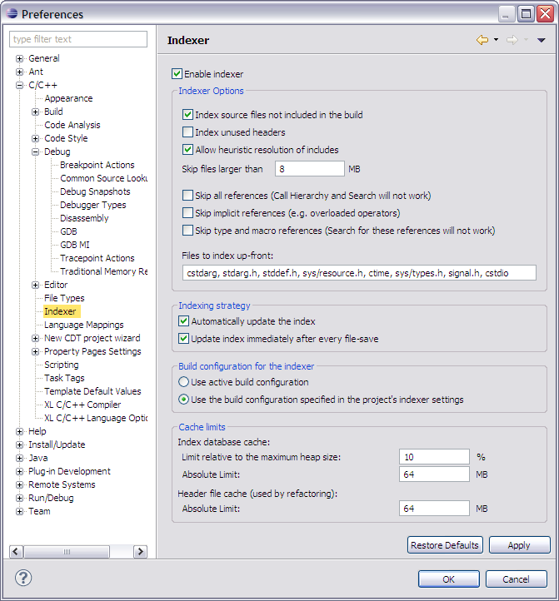Screen dimensions: 559x601
Task: Click the Eclipse icon in title bar
Action: click(x=12, y=14)
